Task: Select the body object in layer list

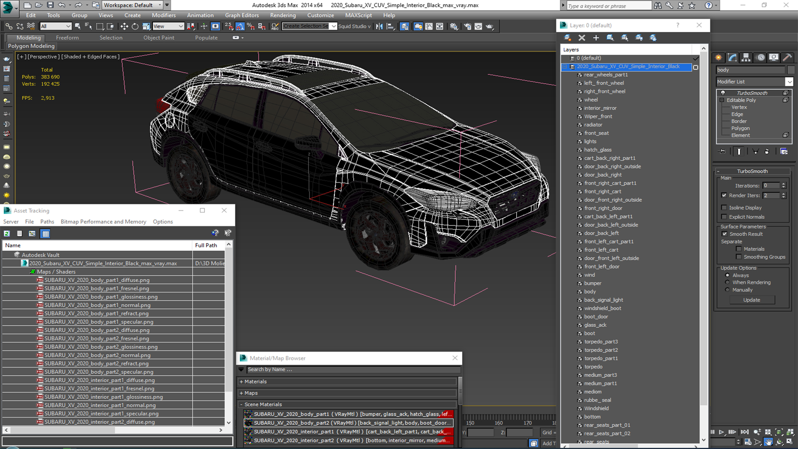Action: tap(590, 291)
